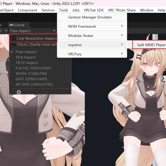166x166 pixels.
Task: Open the Help menu
Action: 162,10
